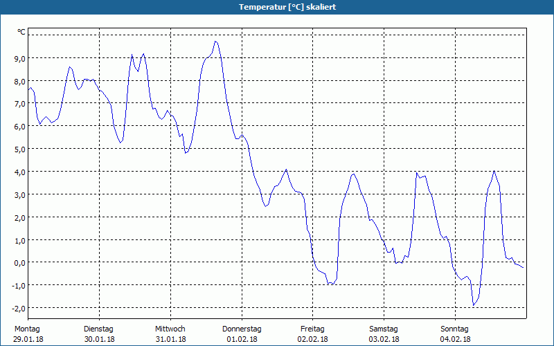Click the Sonntag day label
The width and height of the screenshot is (554, 346).
click(x=454, y=329)
